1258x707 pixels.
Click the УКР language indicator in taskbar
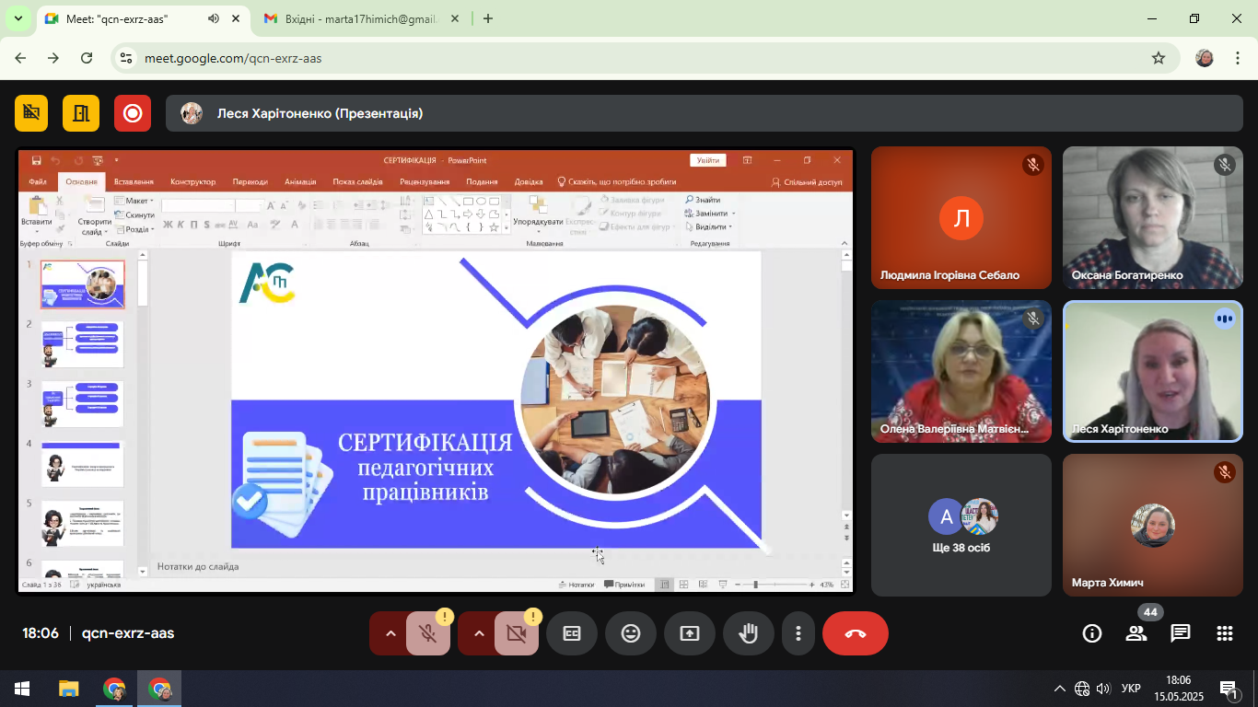click(1131, 689)
